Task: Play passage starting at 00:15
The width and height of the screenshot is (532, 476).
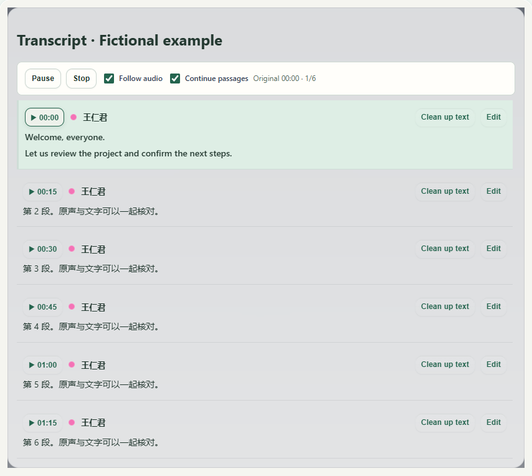Action: coord(43,192)
